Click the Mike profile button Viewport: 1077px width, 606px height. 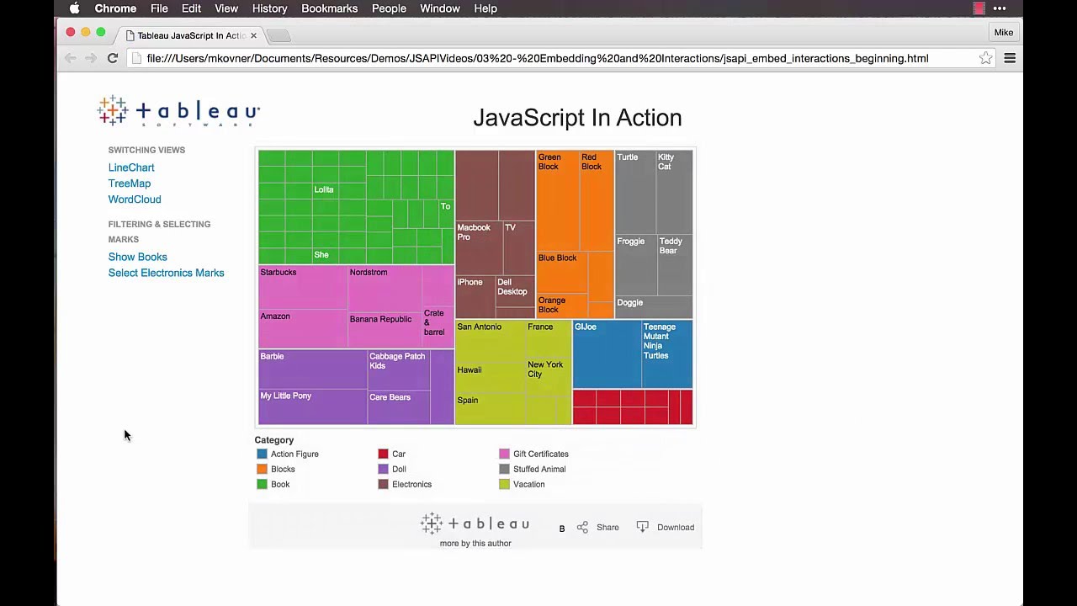(1004, 33)
